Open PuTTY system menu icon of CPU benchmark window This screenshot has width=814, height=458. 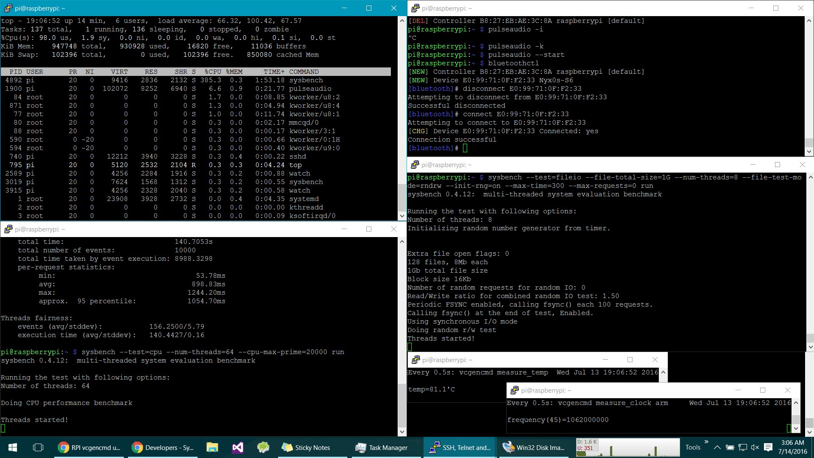click(x=8, y=229)
